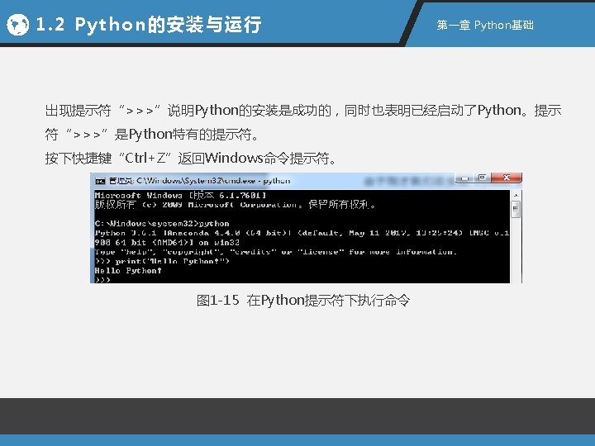Click the caption '图1-15 在Python提示符下执行命令'
Screen dimensions: 595x446
(303, 301)
